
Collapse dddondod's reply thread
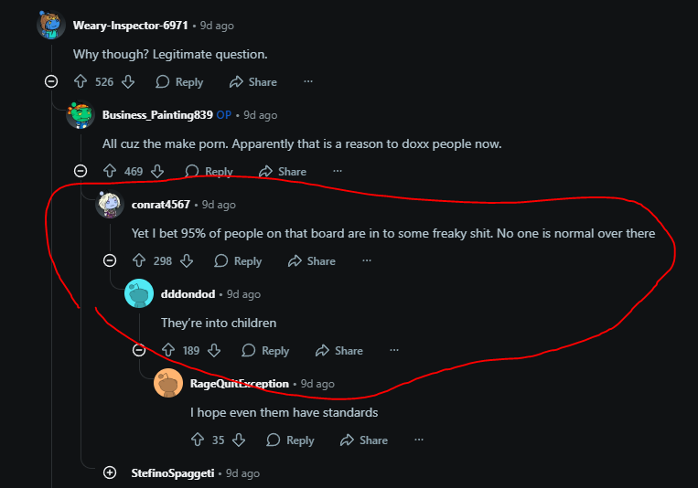(x=139, y=351)
